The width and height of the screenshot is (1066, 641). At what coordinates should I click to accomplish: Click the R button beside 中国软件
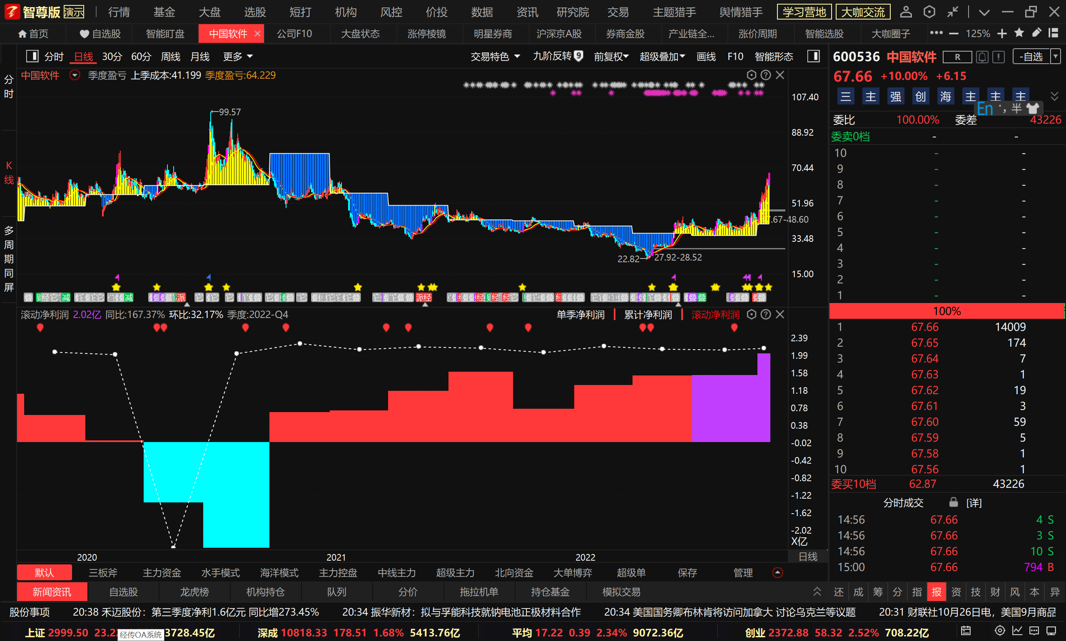click(x=957, y=57)
